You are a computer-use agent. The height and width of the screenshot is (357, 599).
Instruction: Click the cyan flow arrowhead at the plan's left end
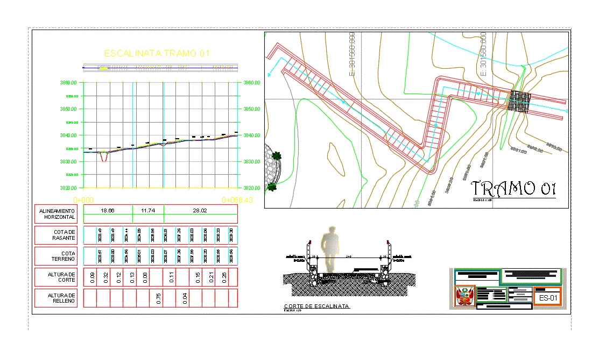pyautogui.click(x=269, y=74)
